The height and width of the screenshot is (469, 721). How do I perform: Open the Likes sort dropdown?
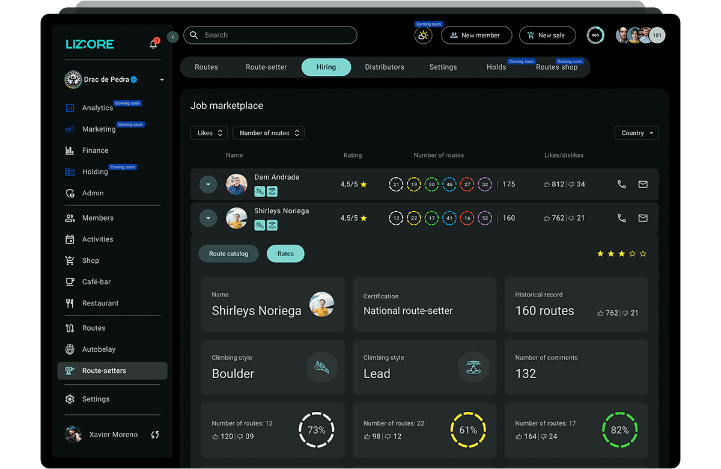[x=209, y=133]
